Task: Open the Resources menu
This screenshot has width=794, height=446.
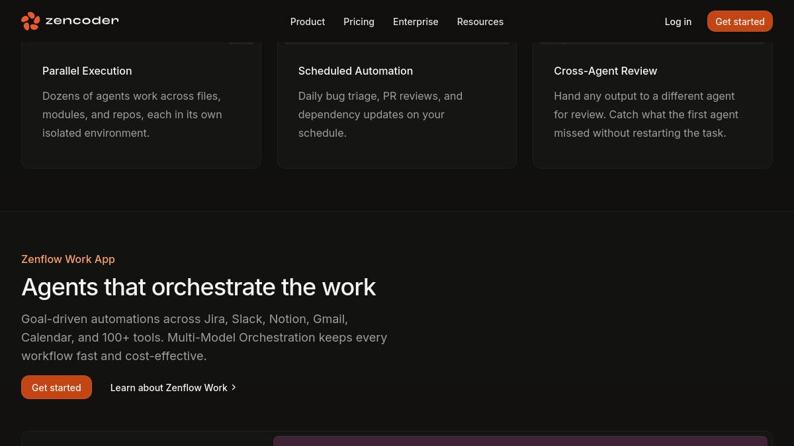Action: (x=480, y=22)
